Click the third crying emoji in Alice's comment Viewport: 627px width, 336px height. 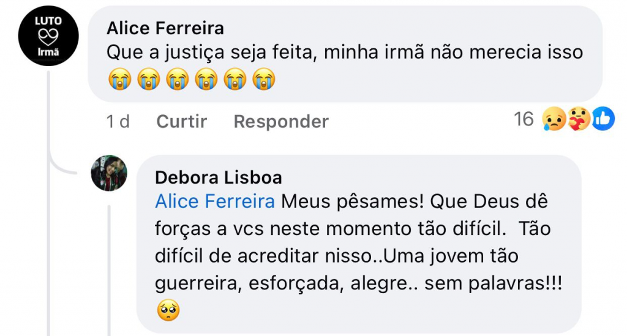[x=177, y=80]
